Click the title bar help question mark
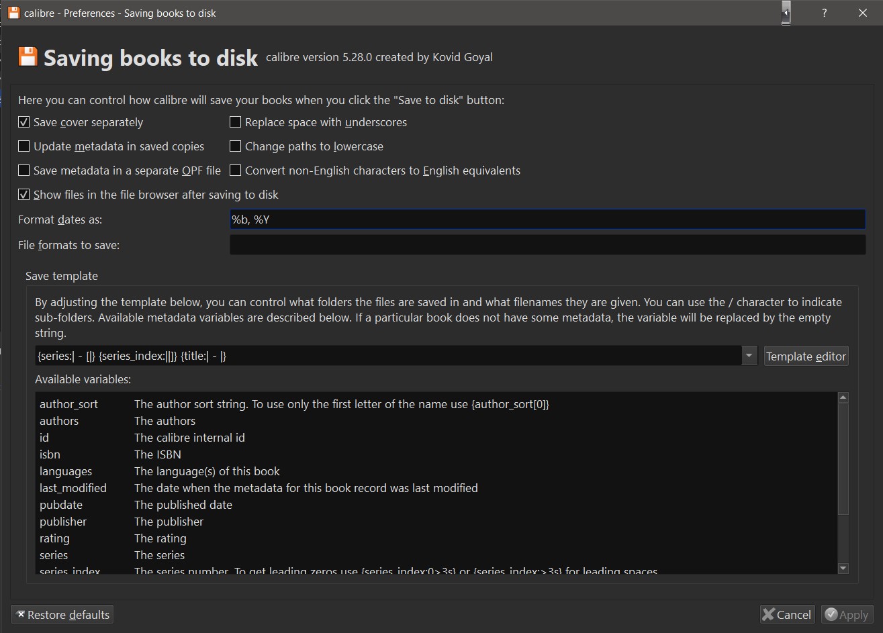The width and height of the screenshot is (883, 633). coord(824,13)
